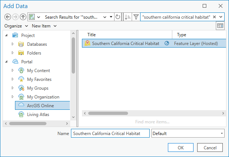
Task: Expand the Databases node
Action: (x=12, y=44)
